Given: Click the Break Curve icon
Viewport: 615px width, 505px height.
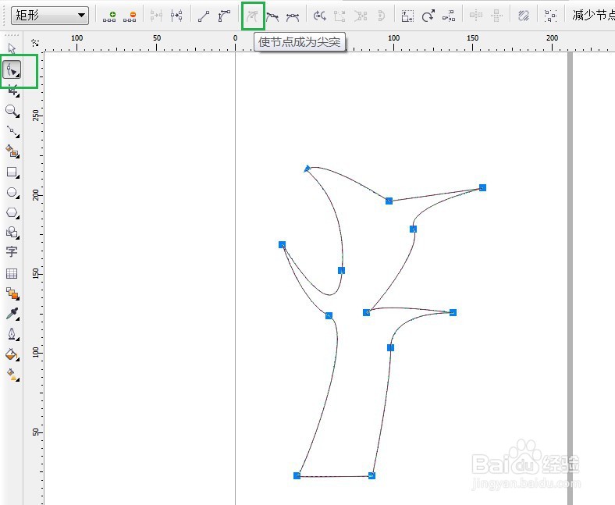Looking at the screenshot, I should [176, 16].
